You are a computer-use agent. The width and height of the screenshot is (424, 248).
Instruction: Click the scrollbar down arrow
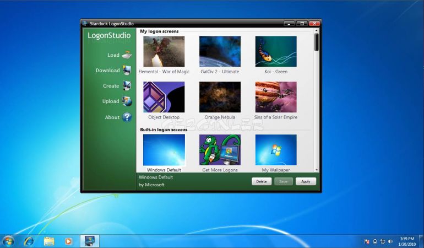(x=317, y=170)
